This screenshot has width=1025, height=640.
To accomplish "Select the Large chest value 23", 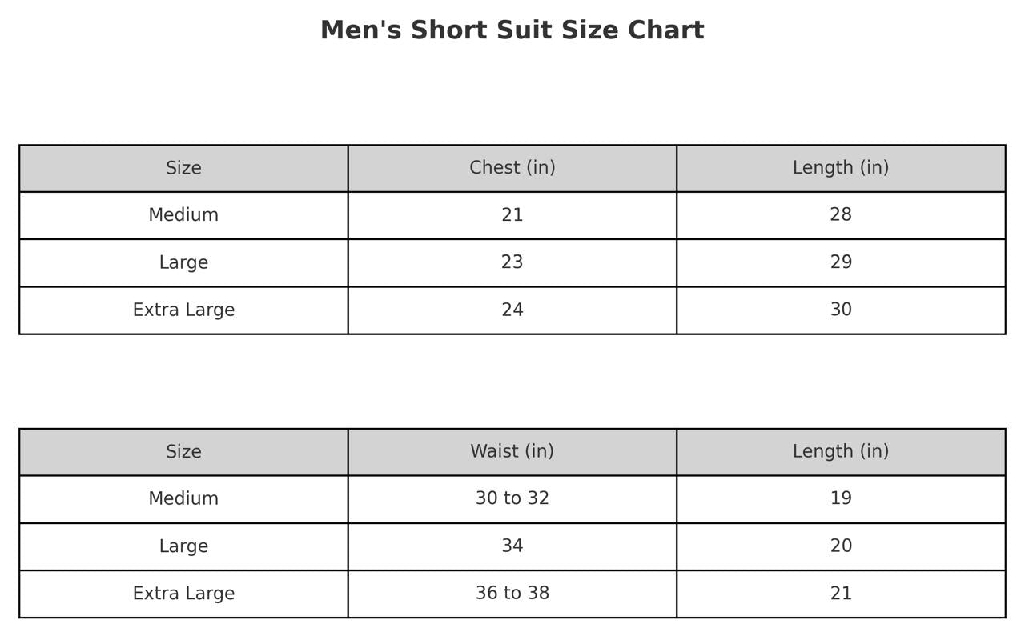I will point(512,262).
